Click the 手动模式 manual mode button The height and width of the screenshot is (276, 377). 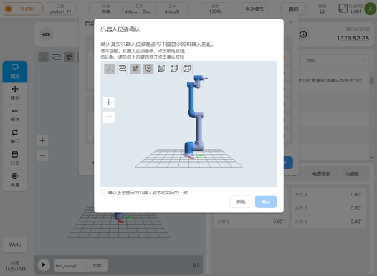pyautogui.click(x=254, y=9)
